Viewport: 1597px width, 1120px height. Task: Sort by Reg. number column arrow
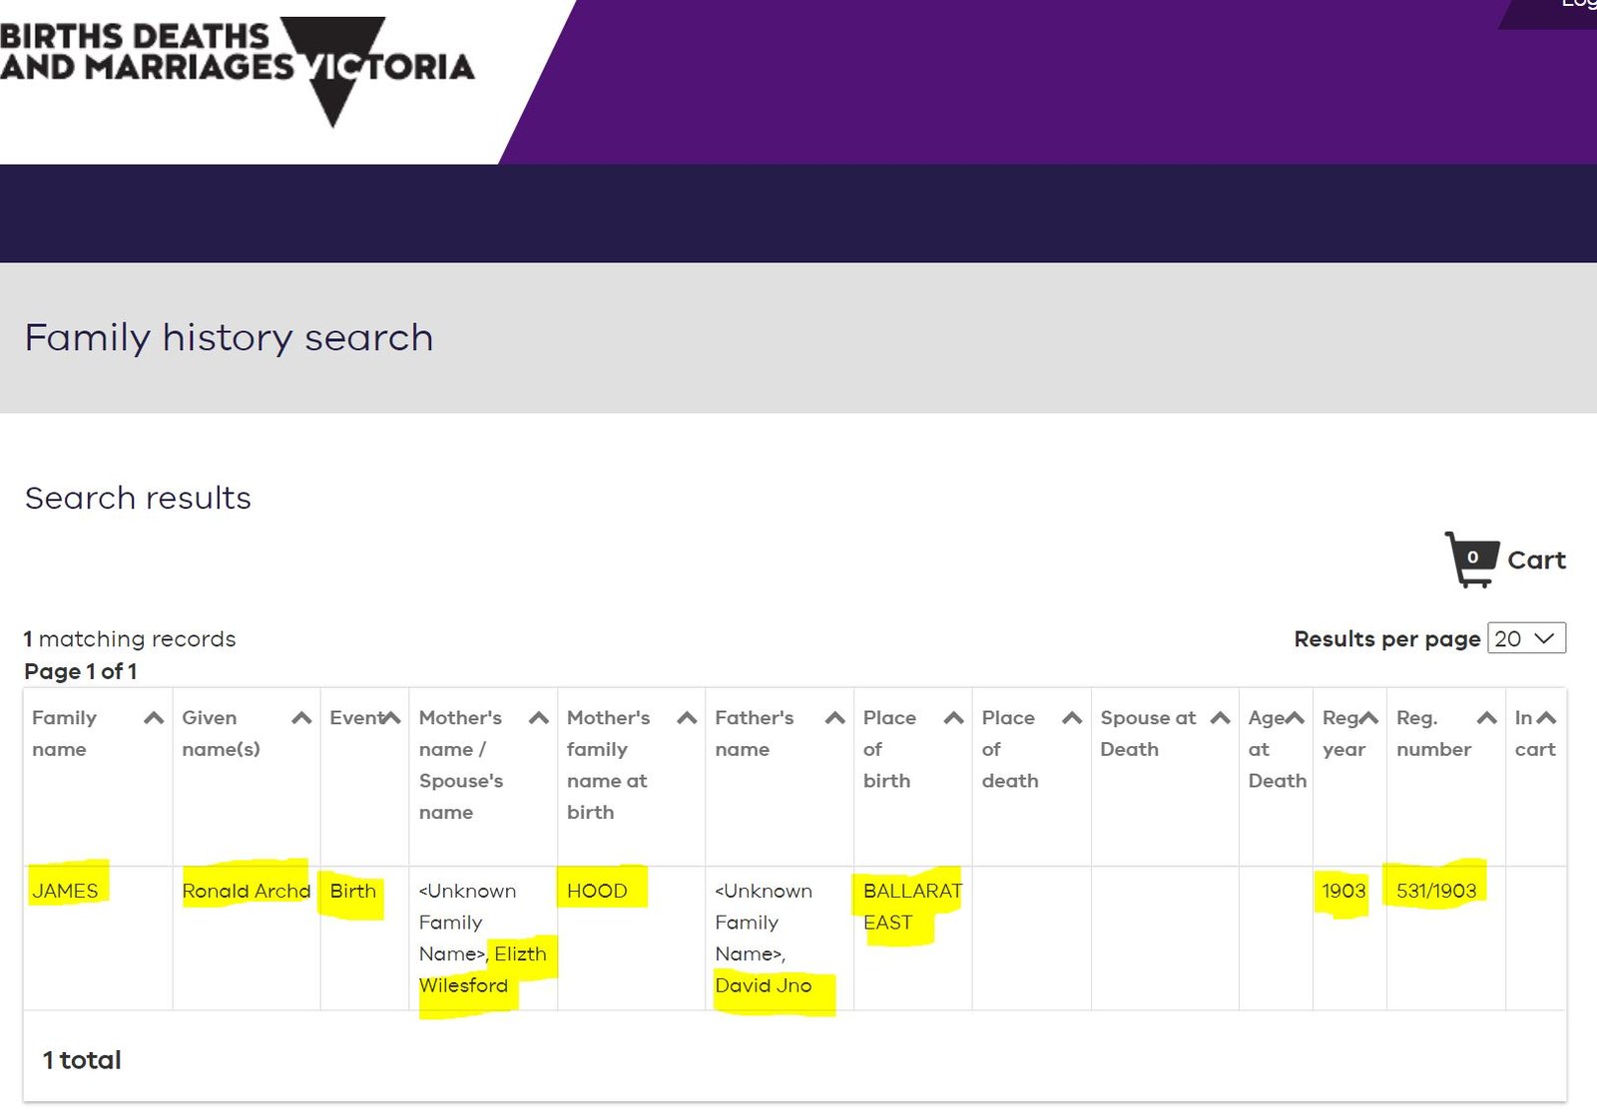pos(1487,718)
